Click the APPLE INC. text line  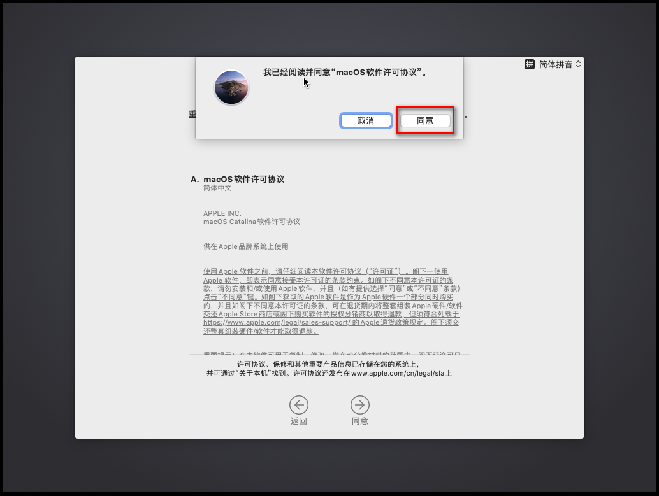click(x=222, y=213)
